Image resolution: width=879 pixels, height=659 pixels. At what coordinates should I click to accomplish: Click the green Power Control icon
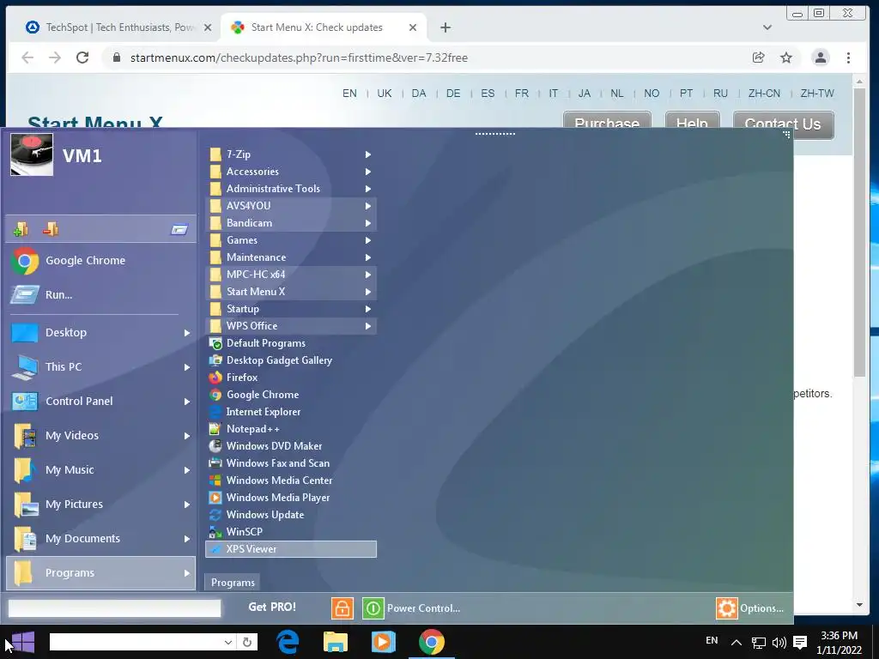373,608
